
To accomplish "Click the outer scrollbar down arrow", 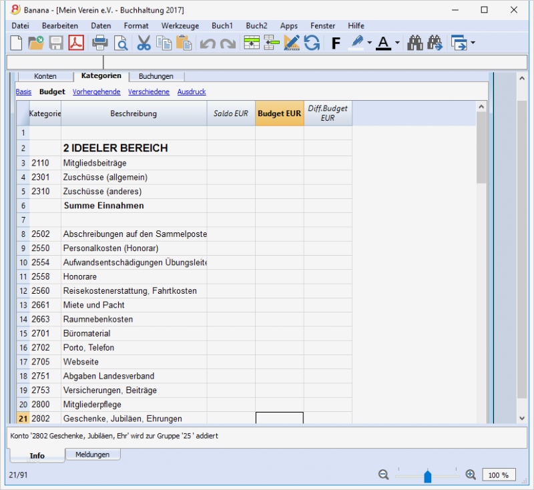I will tap(522, 418).
